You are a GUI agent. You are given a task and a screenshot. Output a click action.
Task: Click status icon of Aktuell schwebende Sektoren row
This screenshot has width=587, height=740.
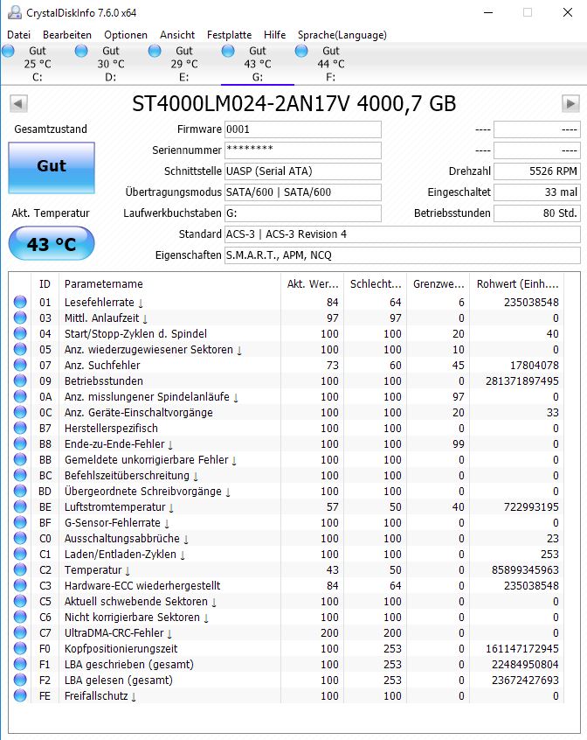tap(20, 601)
